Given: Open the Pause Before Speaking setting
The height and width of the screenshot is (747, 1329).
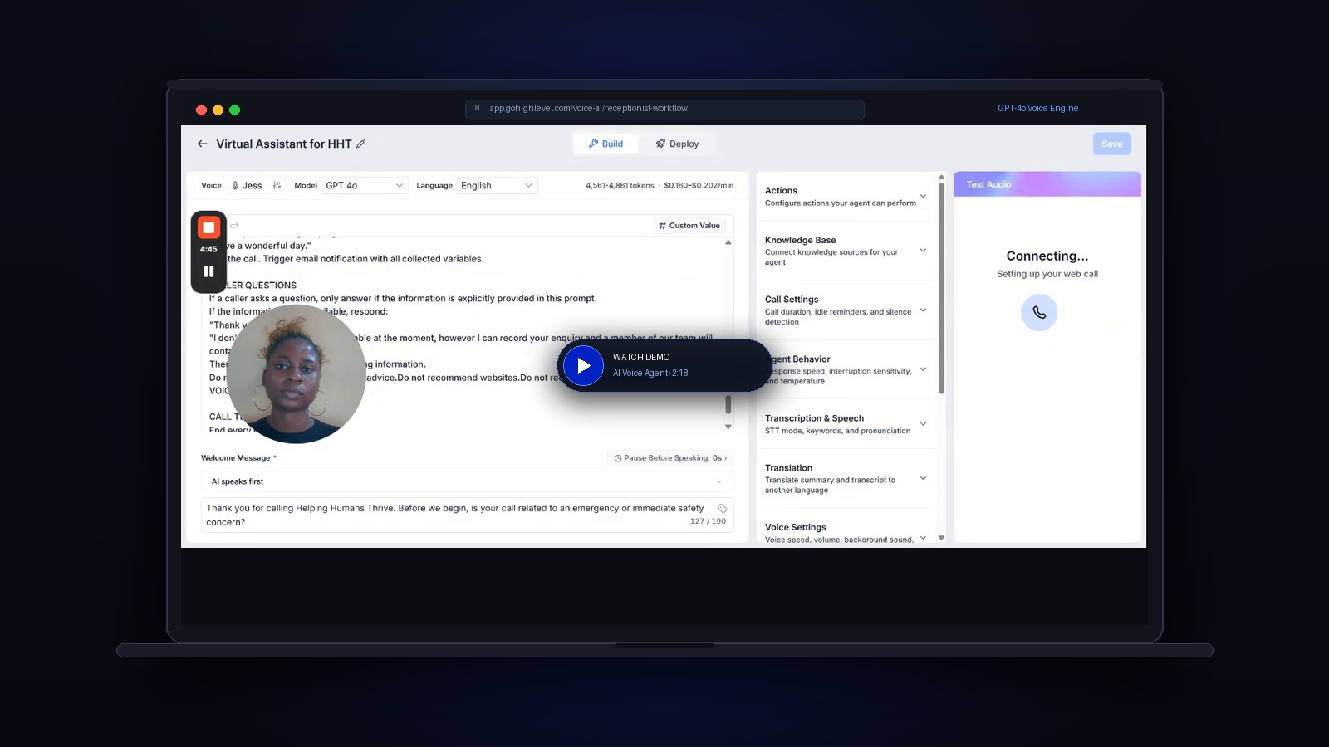Looking at the screenshot, I should 670,458.
